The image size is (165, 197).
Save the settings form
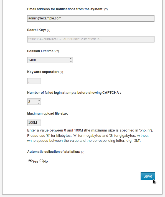click(148, 176)
